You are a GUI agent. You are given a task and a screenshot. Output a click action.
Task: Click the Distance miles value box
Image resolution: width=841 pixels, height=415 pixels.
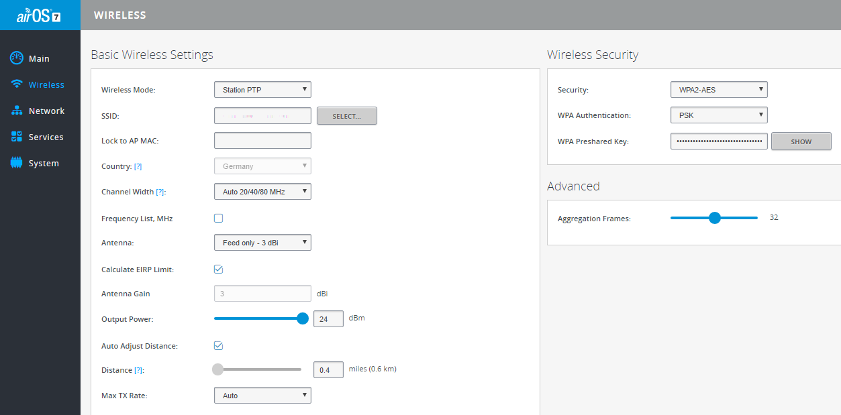(x=328, y=370)
